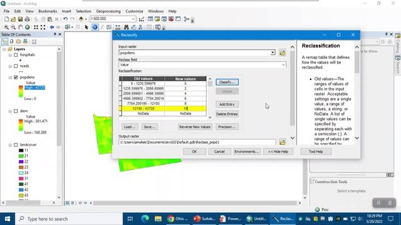Open the Catalog side tab
This screenshot has width=401, height=225.
pos(398,43)
